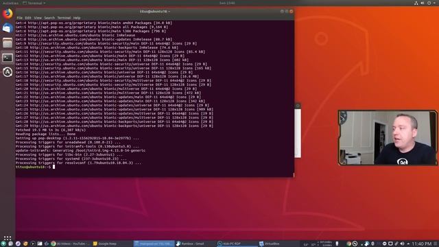
Task: Open the File menu in Terminal
Action: (x=20, y=18)
